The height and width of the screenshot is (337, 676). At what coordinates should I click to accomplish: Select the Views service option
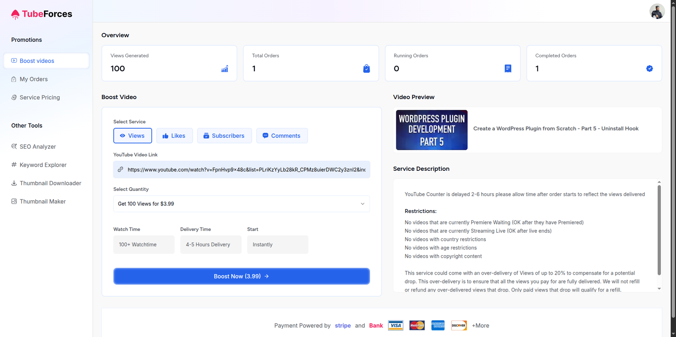point(133,136)
